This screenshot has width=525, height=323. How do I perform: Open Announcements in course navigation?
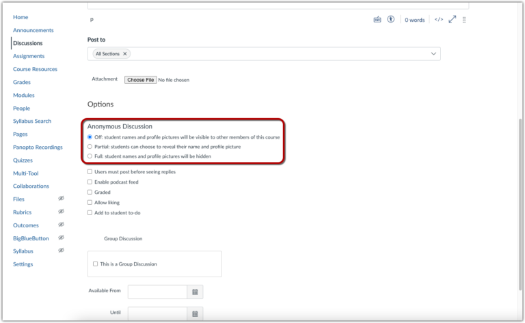coord(33,30)
